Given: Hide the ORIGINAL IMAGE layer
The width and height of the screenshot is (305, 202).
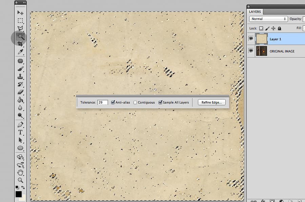Looking at the screenshot, I should click(251, 51).
